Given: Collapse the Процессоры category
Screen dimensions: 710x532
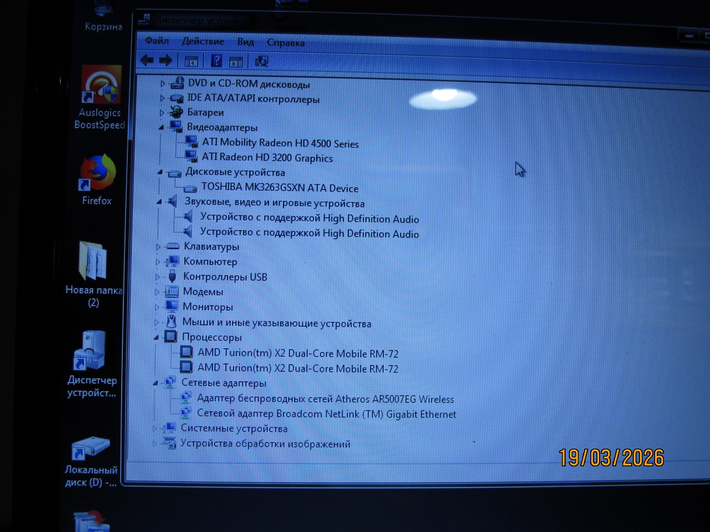Looking at the screenshot, I should click(157, 337).
